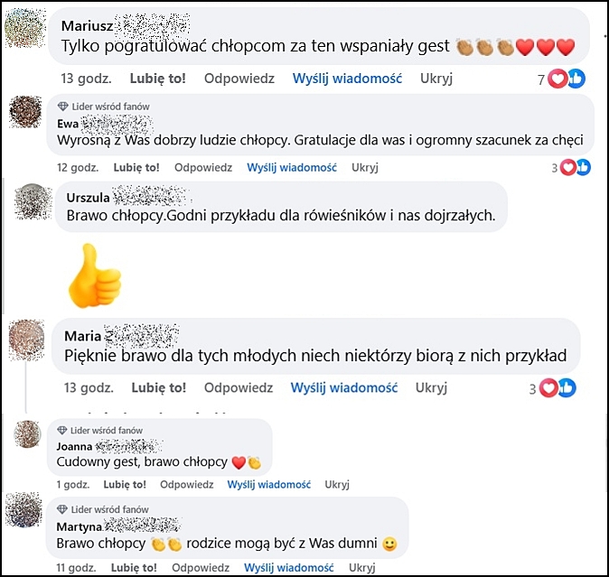Like Ewa's comment with Lubię to!
The height and width of the screenshot is (577, 609).
136,168
